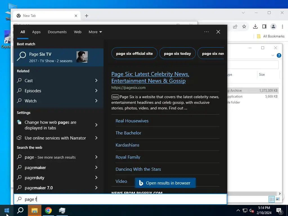Image resolution: width=288 pixels, height=216 pixels.
Task: Open the Chrome three-dot menu
Action: 282,27
